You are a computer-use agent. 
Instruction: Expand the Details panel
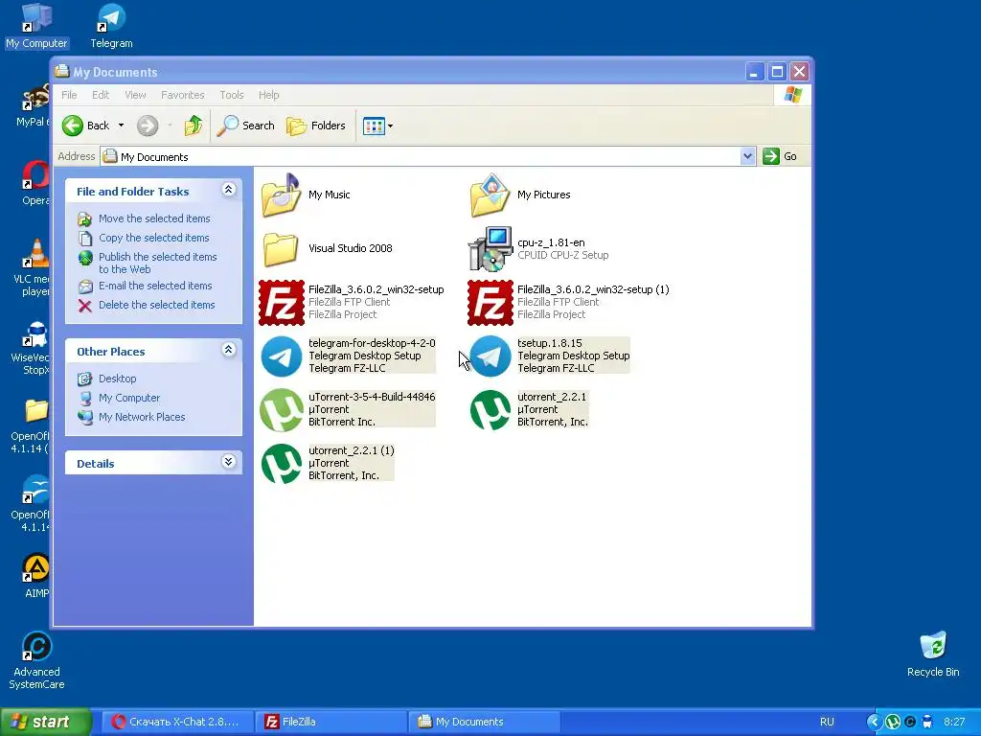[229, 462]
